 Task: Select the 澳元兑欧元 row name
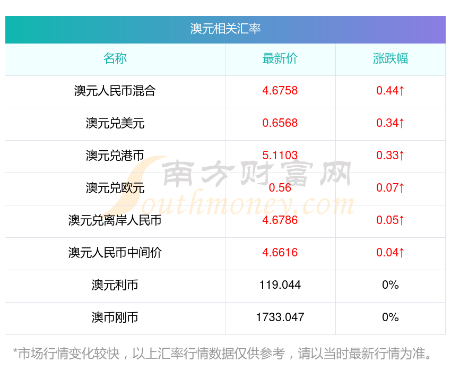pyautogui.click(x=115, y=188)
